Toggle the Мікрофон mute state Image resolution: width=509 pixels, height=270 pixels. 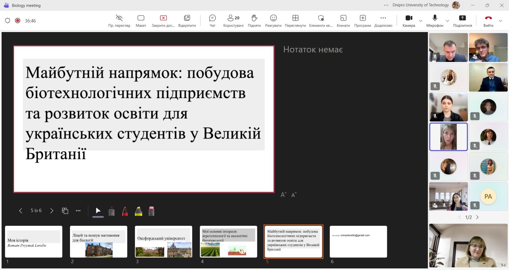click(435, 21)
